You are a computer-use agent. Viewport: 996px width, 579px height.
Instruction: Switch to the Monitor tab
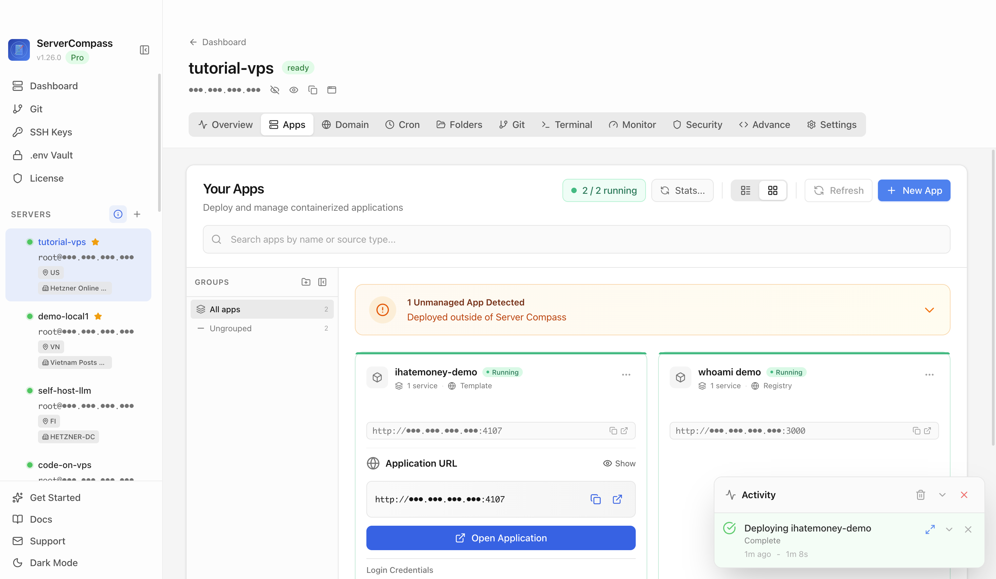pyautogui.click(x=632, y=125)
